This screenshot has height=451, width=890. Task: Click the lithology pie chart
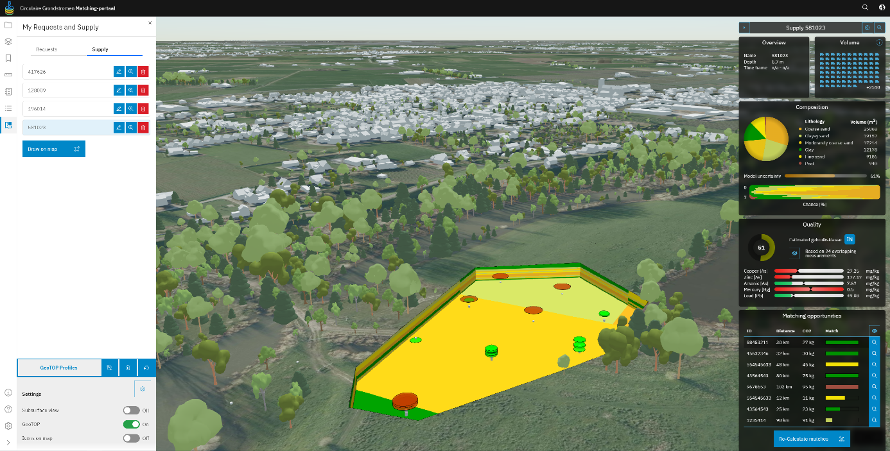(x=765, y=138)
